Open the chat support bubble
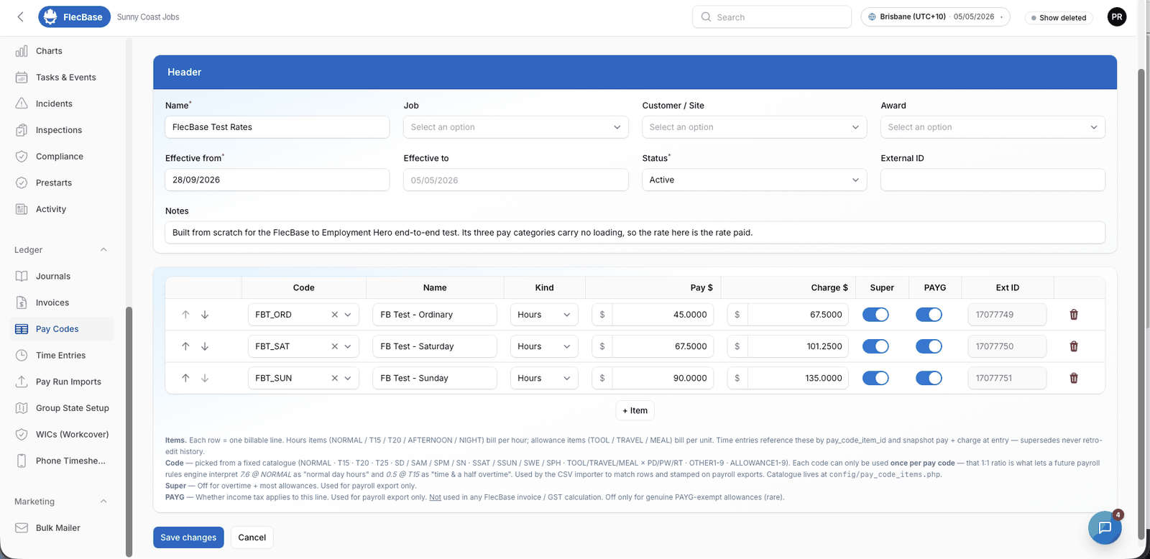 pos(1105,527)
